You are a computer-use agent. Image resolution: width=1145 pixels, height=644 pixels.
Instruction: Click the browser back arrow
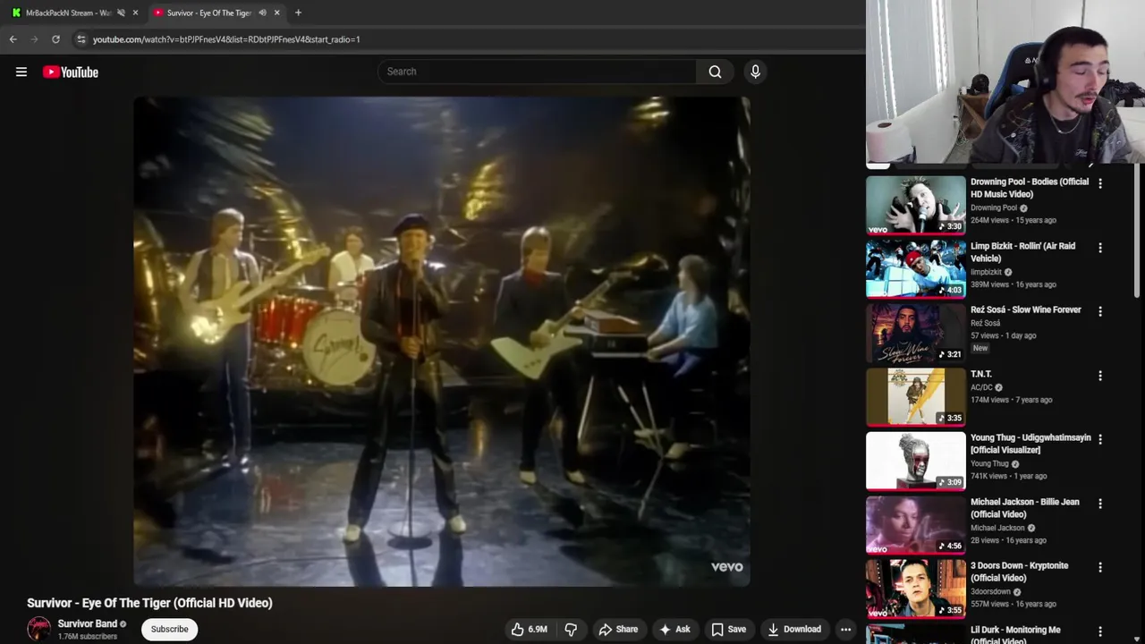pos(13,39)
